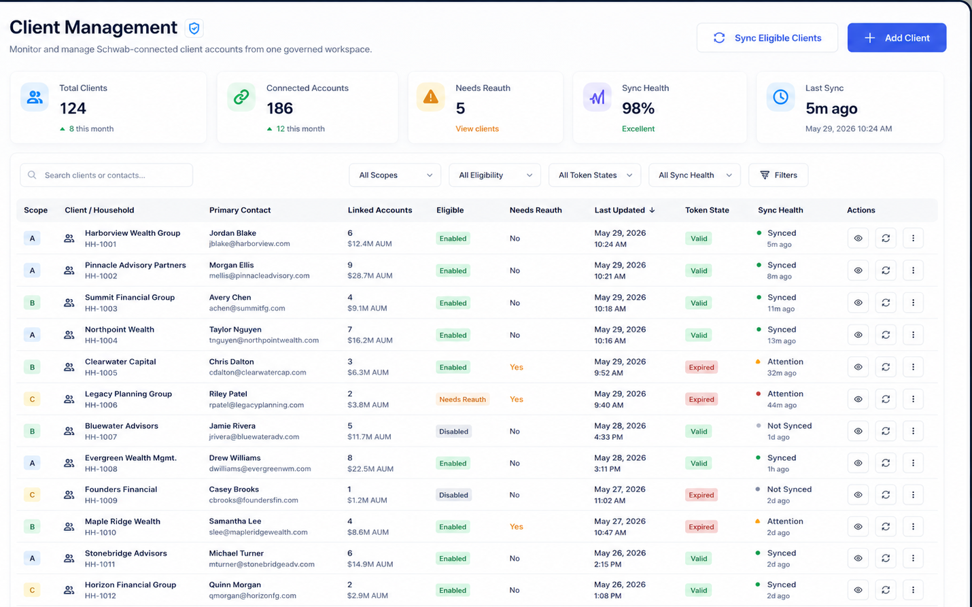This screenshot has width=972, height=607.
Task: Open more actions menu for Clearwater Capital
Action: pyautogui.click(x=913, y=367)
